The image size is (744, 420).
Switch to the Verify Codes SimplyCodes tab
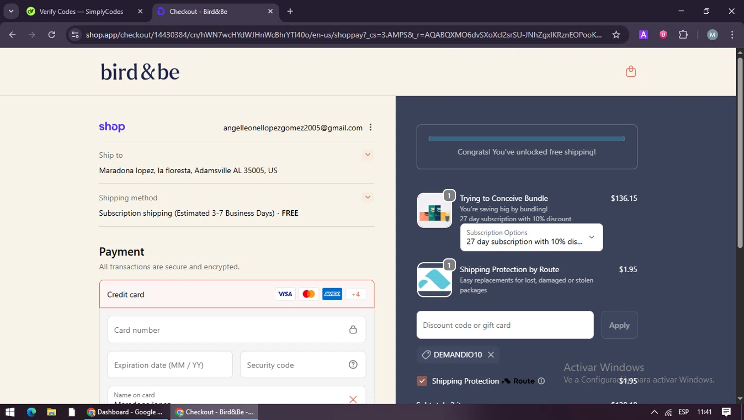(81, 11)
